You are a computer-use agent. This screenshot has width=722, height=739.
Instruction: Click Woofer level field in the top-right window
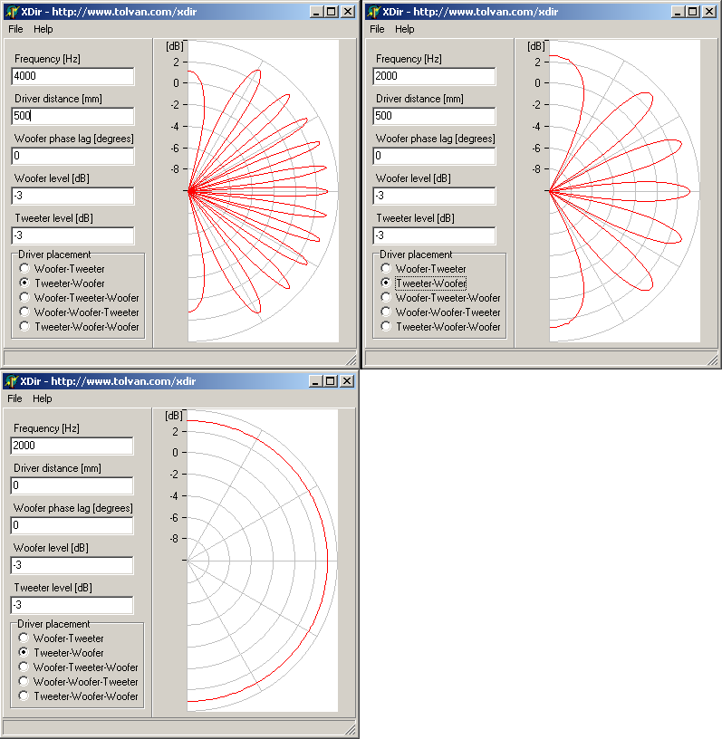pos(434,196)
